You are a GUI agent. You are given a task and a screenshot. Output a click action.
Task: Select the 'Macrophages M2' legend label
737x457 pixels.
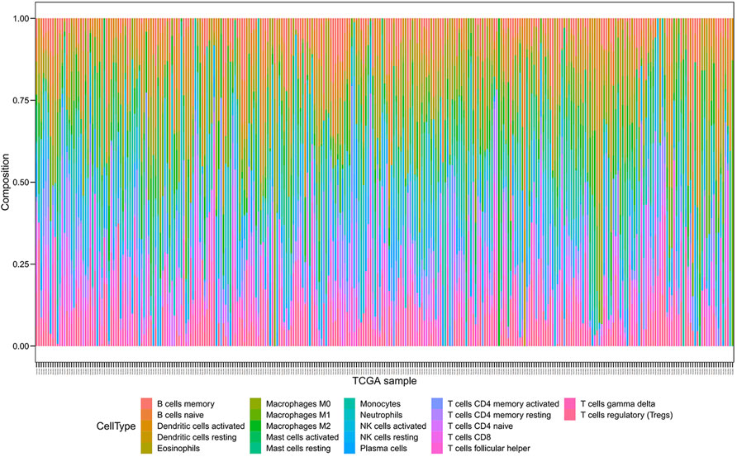click(298, 426)
